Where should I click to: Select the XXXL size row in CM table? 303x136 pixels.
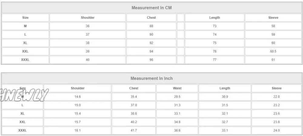pyautogui.click(x=151, y=60)
